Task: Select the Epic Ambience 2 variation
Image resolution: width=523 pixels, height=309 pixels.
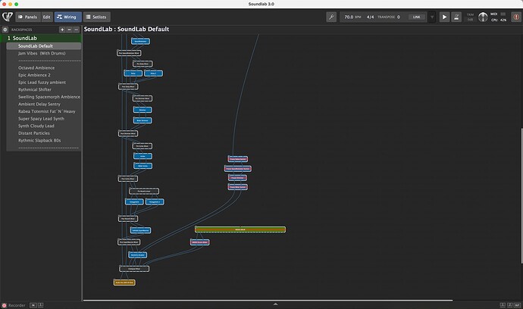Action: [44, 75]
